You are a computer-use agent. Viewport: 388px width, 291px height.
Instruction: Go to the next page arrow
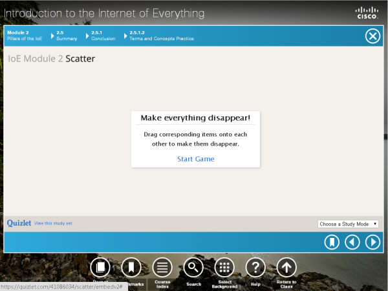click(x=372, y=242)
